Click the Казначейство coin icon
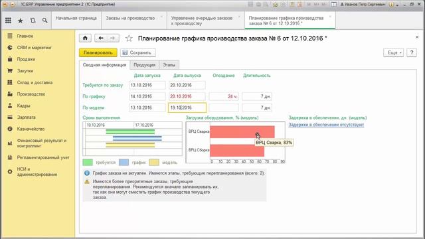The height and width of the screenshot is (239, 425). [x=10, y=129]
